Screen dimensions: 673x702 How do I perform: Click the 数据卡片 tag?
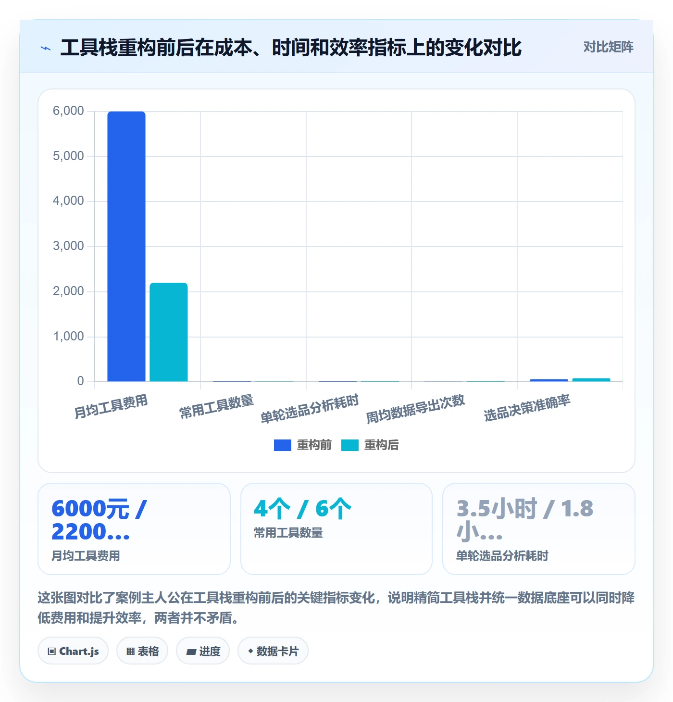coord(273,651)
